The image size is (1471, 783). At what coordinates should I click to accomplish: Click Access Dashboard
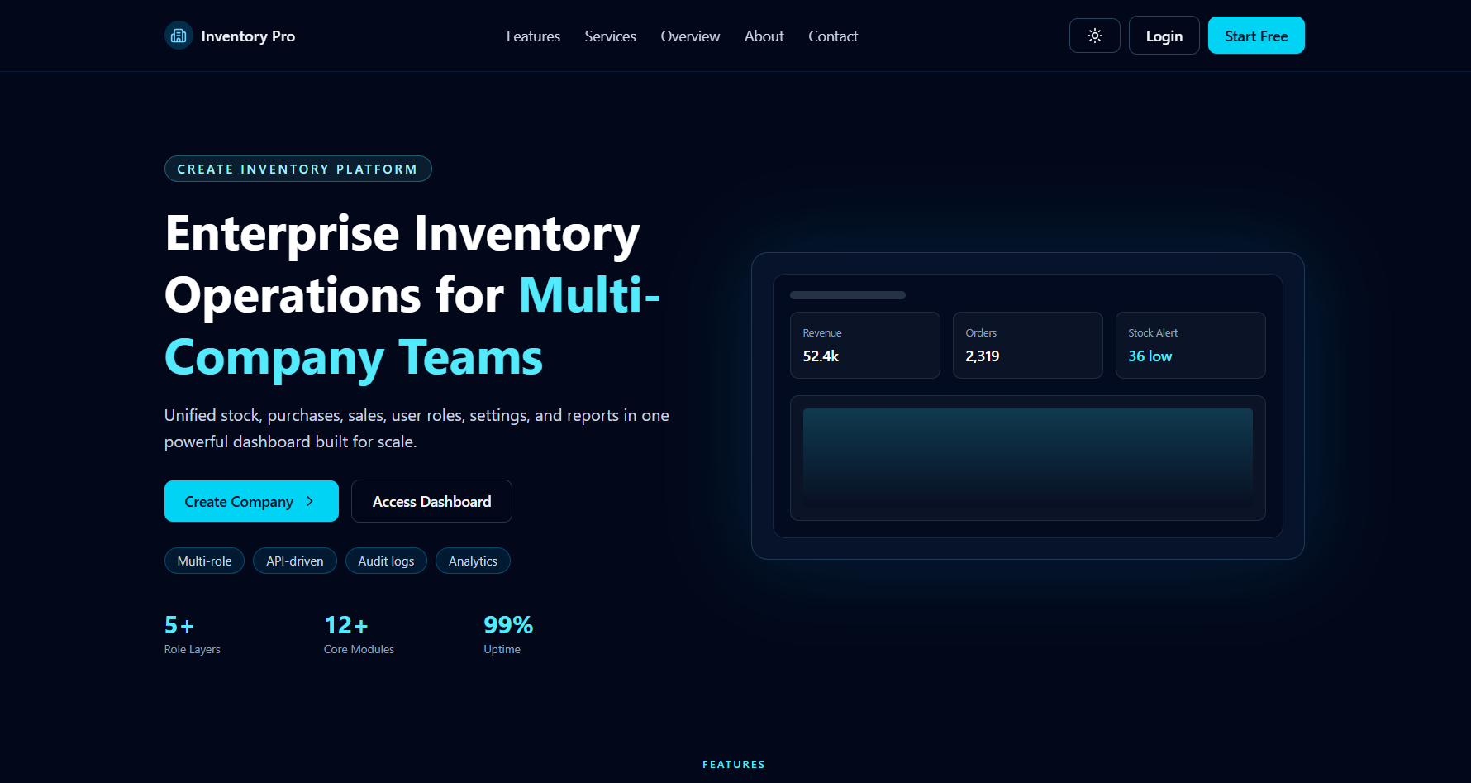[x=431, y=501]
